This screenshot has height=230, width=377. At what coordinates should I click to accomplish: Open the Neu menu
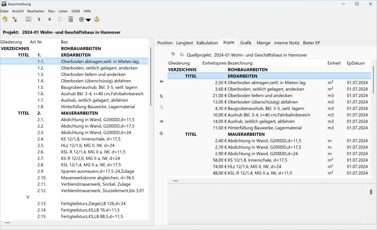51,11
